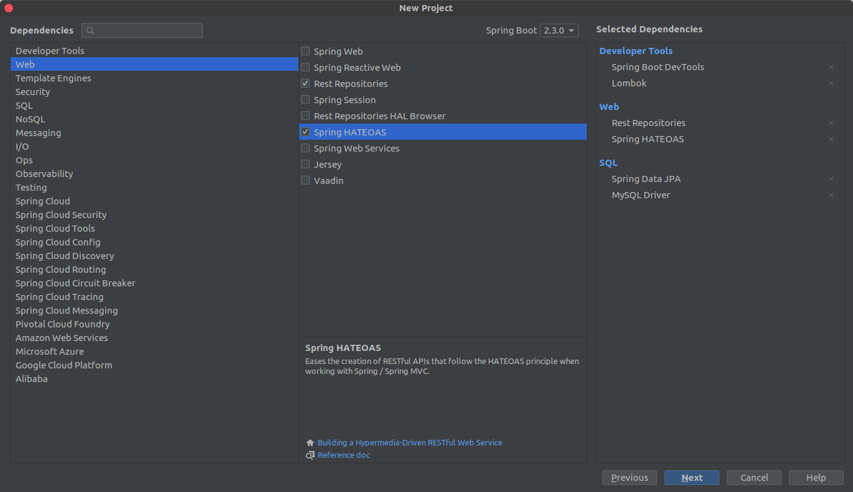Remove Spring Boot DevTools from selected dependencies
This screenshot has width=853, height=492.
pos(831,67)
